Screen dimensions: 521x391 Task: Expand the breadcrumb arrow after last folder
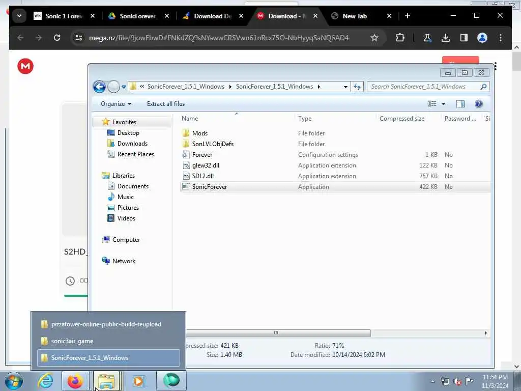click(x=319, y=87)
